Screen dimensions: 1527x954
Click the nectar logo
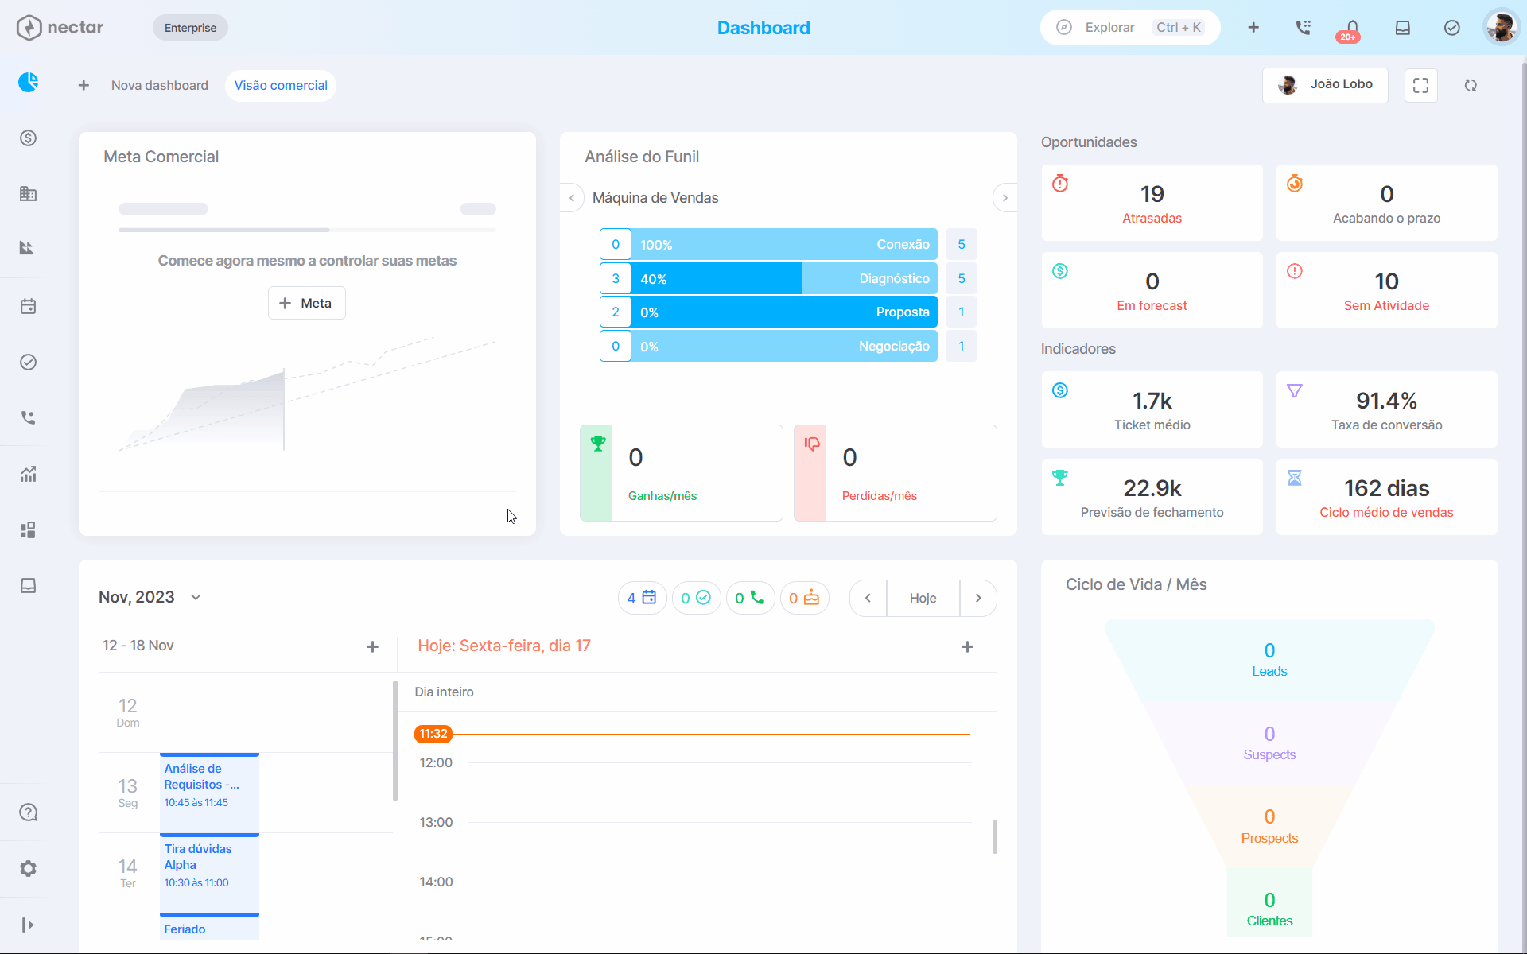[60, 28]
